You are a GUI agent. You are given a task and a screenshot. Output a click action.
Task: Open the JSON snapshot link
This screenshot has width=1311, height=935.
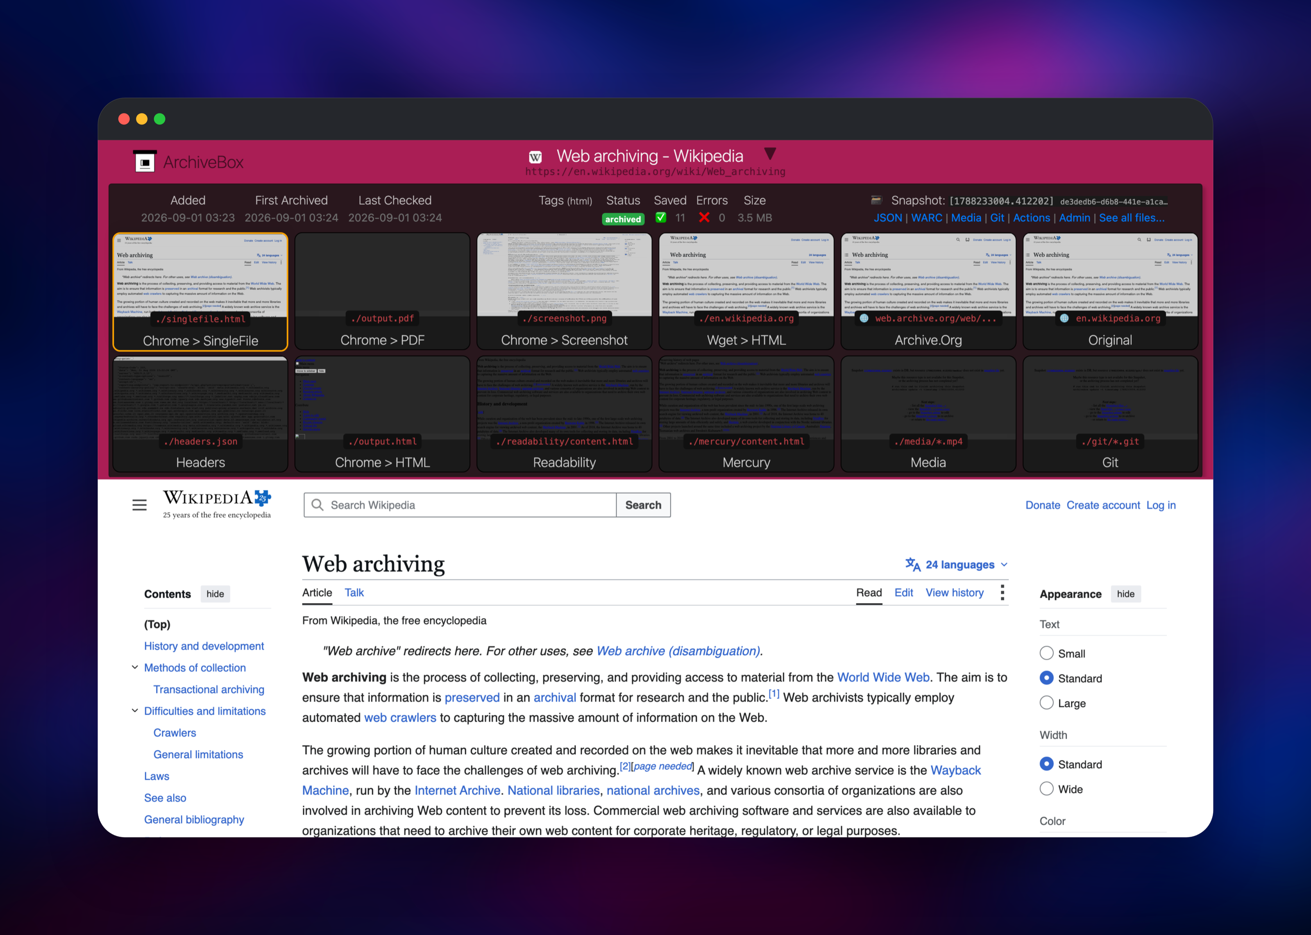point(887,218)
